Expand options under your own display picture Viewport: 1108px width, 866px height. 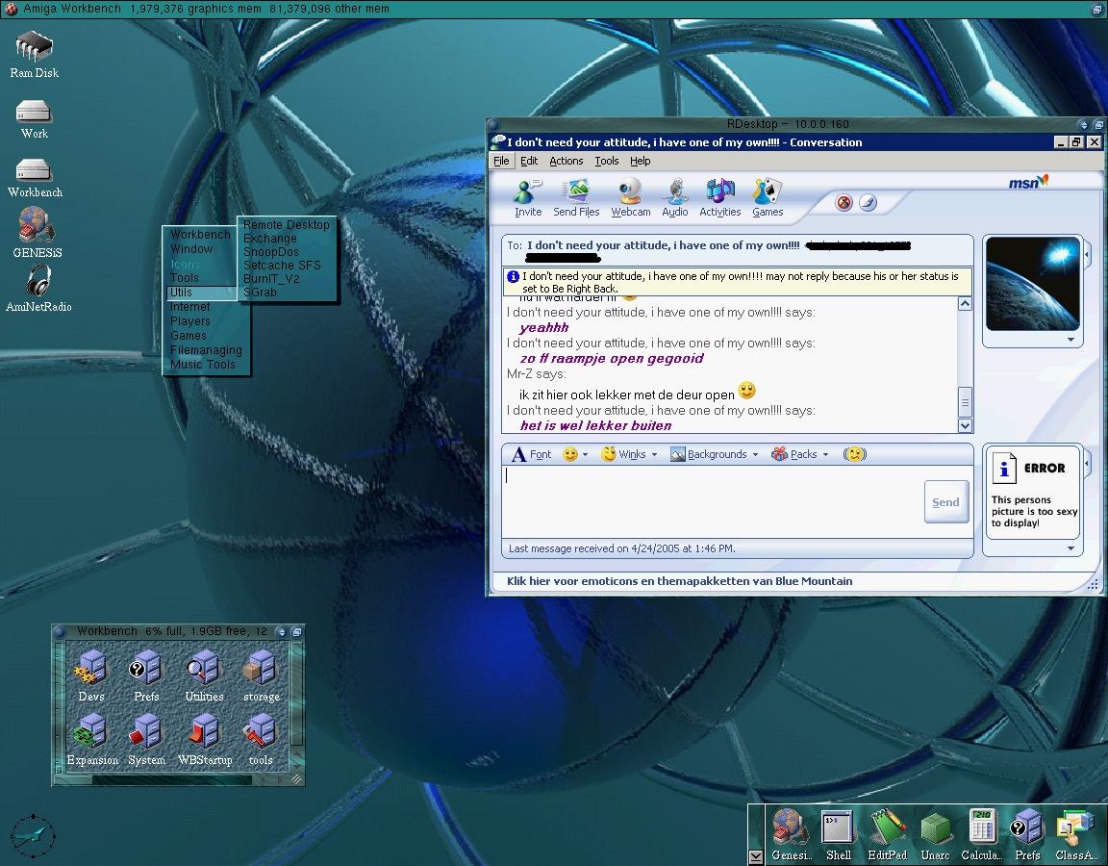click(x=1070, y=548)
